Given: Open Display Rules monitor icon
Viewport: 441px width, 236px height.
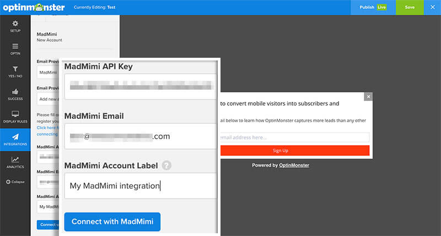Looking at the screenshot, I should pos(15,114).
